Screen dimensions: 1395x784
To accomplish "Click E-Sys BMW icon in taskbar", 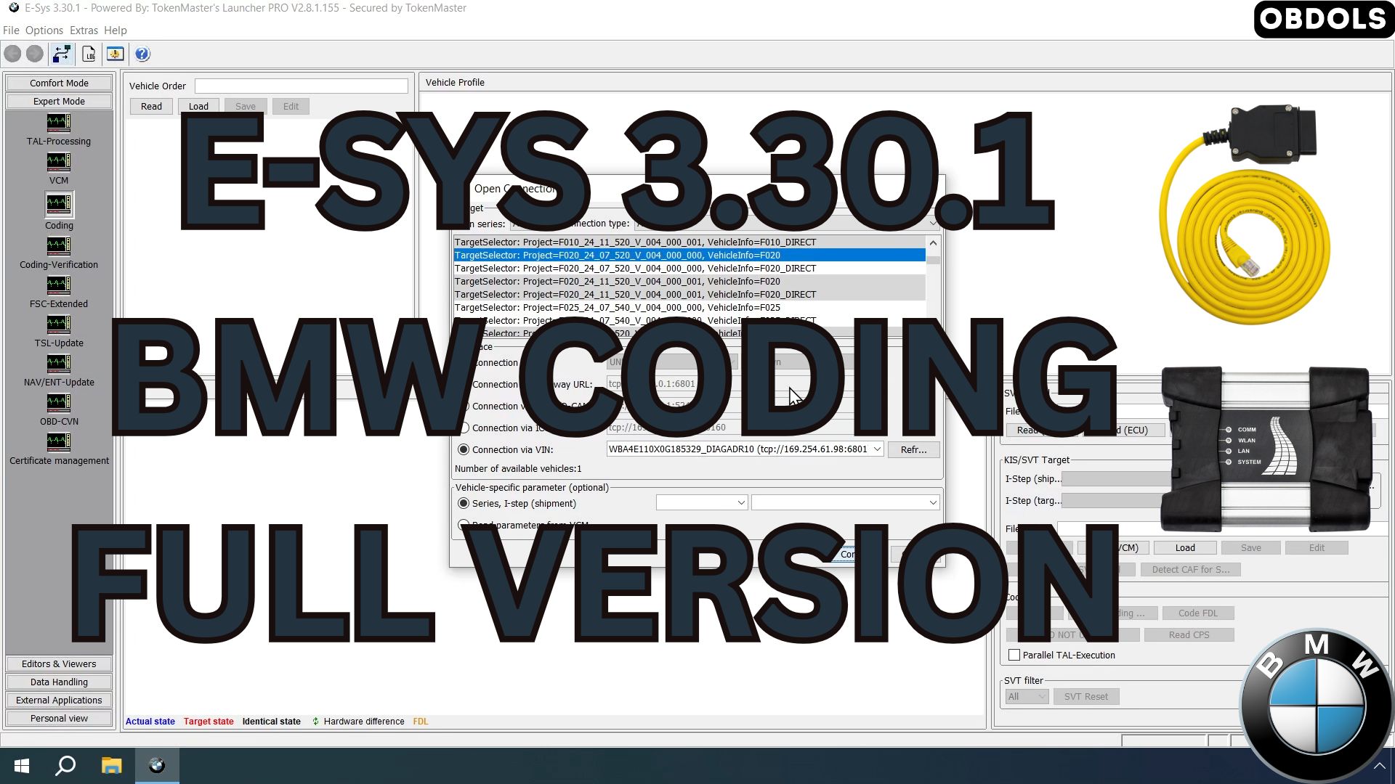I will point(157,765).
